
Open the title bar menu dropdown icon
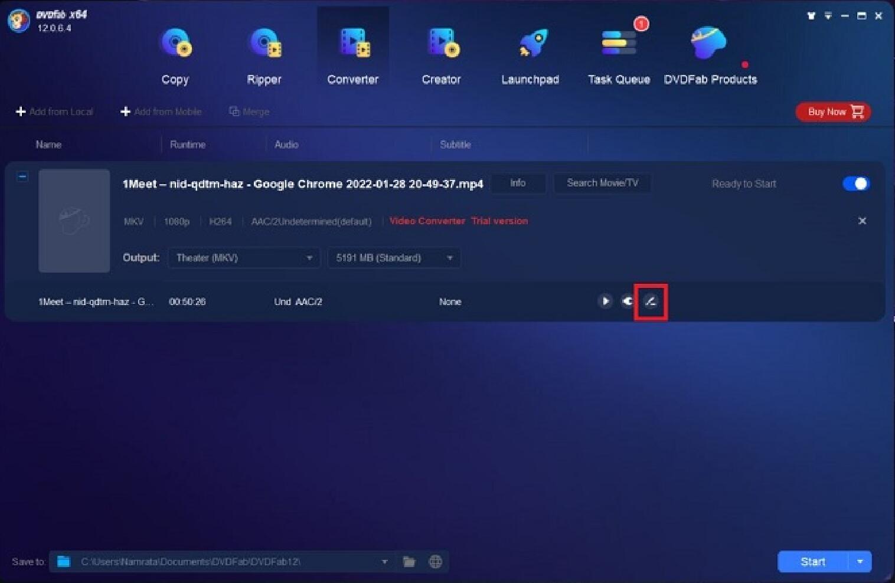tap(828, 16)
